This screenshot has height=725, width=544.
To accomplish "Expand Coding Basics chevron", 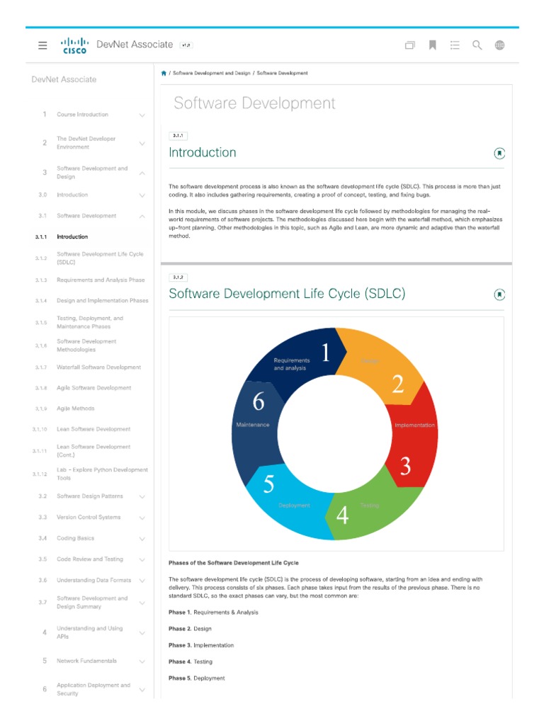I will click(142, 539).
